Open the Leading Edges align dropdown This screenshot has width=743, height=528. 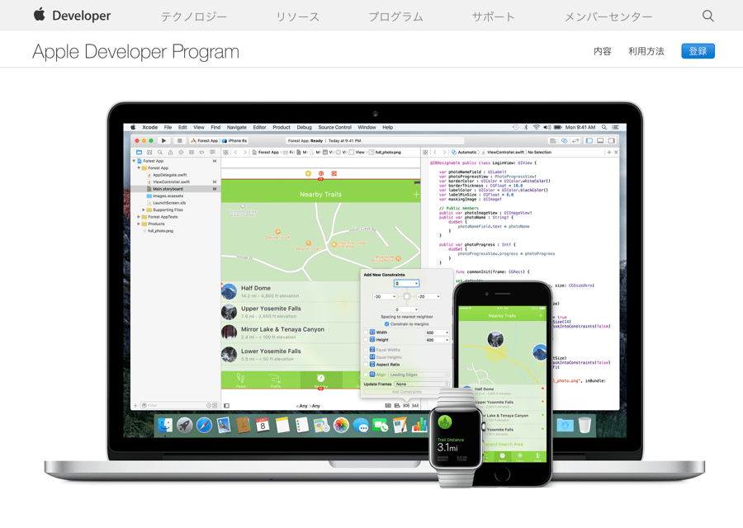(x=419, y=375)
